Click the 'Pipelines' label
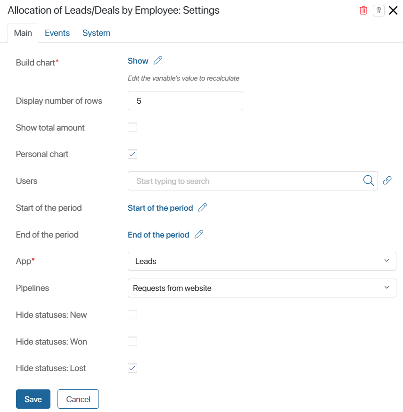Viewport: 403px width, 412px height. 33,288
